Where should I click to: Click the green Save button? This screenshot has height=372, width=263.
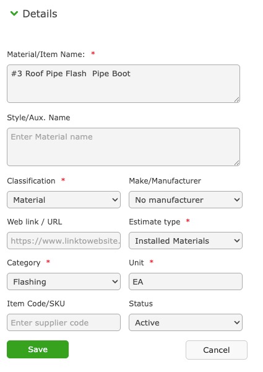38,350
